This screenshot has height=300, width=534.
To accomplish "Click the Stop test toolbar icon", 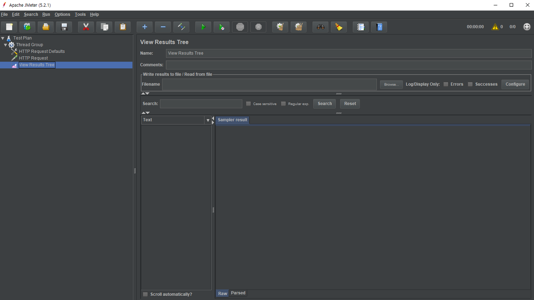I will tap(240, 27).
